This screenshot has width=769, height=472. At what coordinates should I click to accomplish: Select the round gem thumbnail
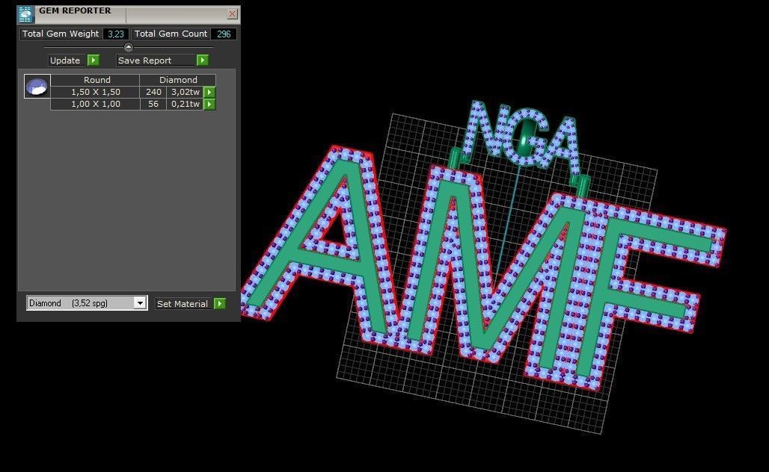pos(37,86)
